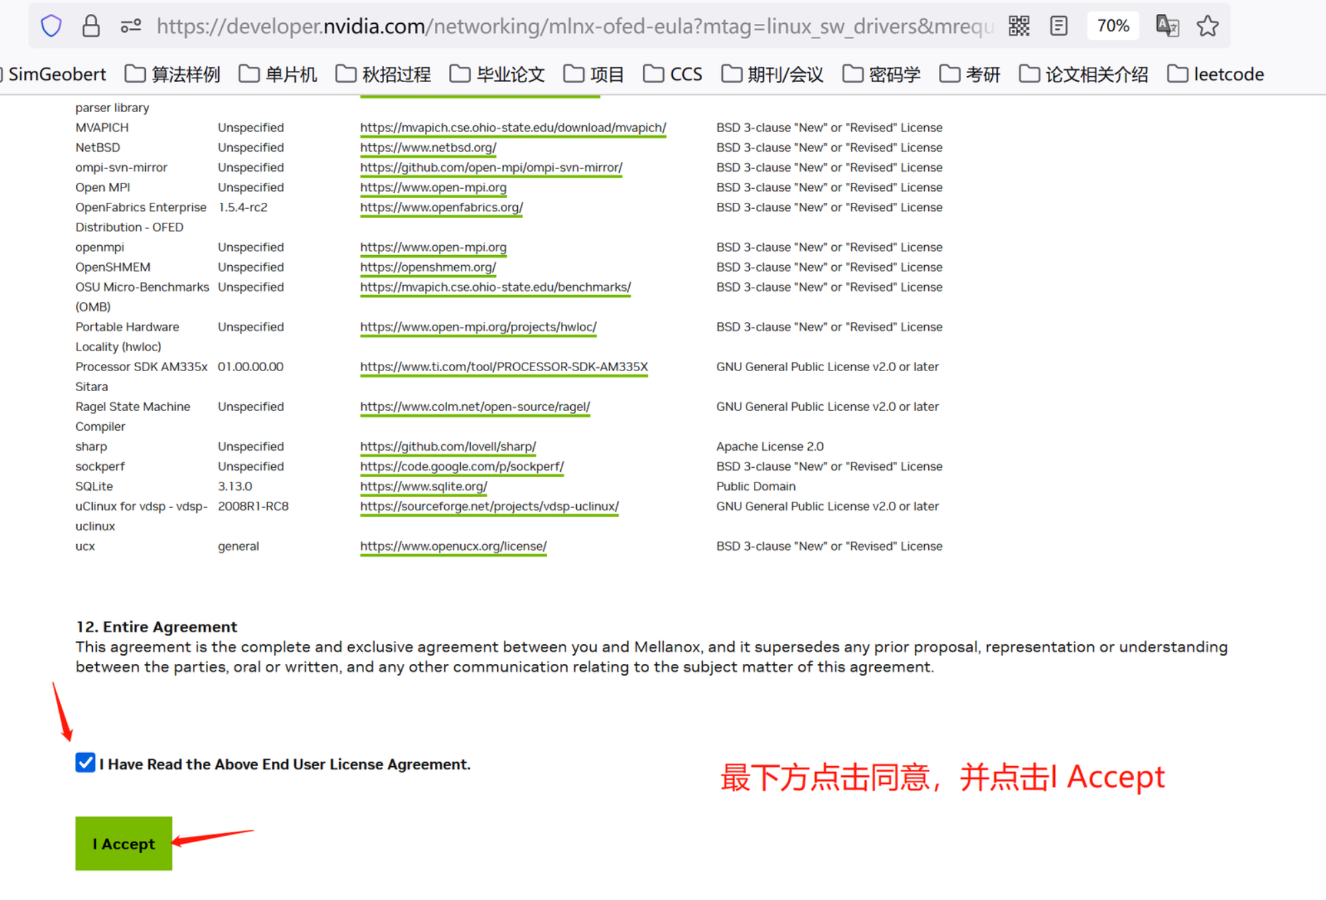Open the 论文相关介绍 bookmark folder
Viewport: 1326px width, 900px height.
tap(1084, 74)
